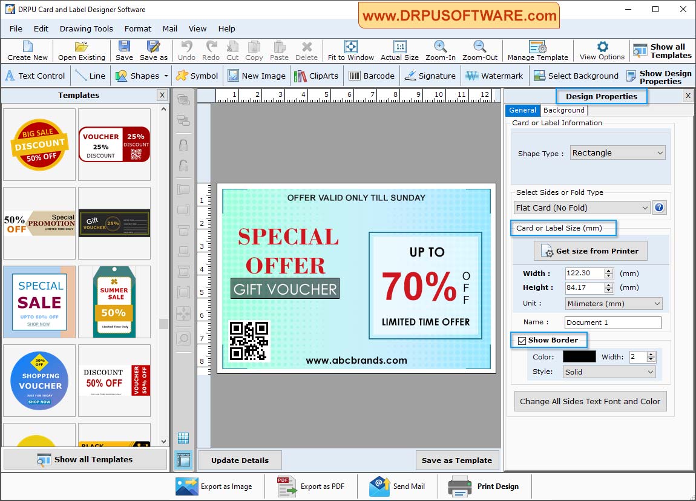
Task: Insert ClipArts into the design
Action: 316,76
